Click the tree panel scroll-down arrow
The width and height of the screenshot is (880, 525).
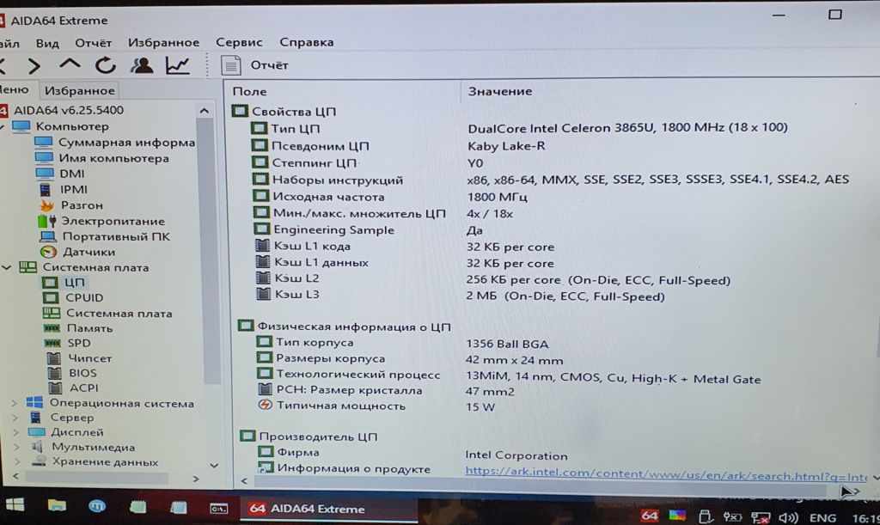[214, 466]
